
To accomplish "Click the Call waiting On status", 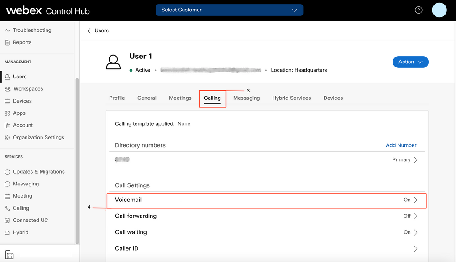I will pos(407,232).
